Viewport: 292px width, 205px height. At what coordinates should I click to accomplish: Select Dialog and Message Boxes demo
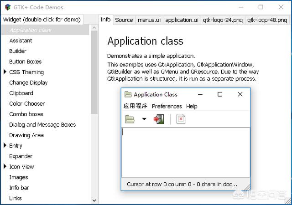point(42,124)
